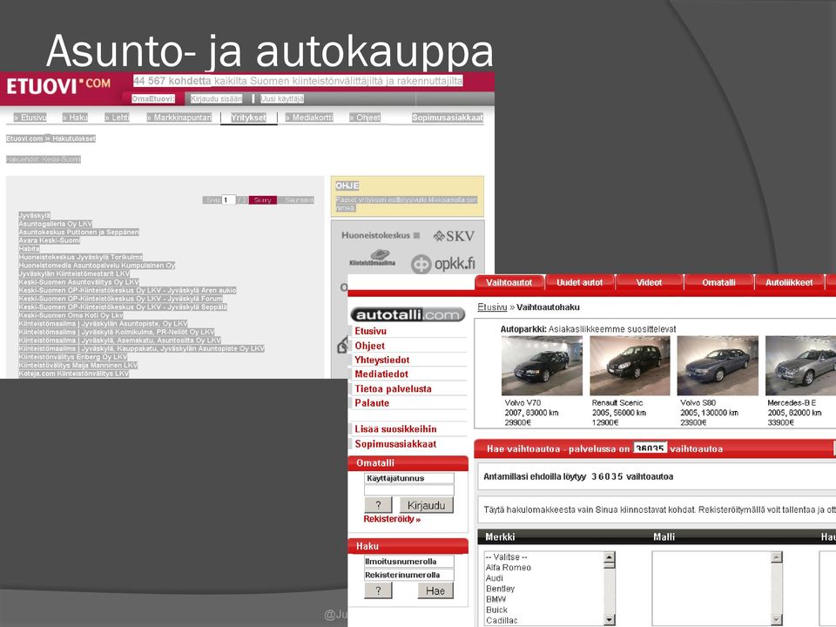Open the Vaihtoautot tab in Autotalli

509,282
